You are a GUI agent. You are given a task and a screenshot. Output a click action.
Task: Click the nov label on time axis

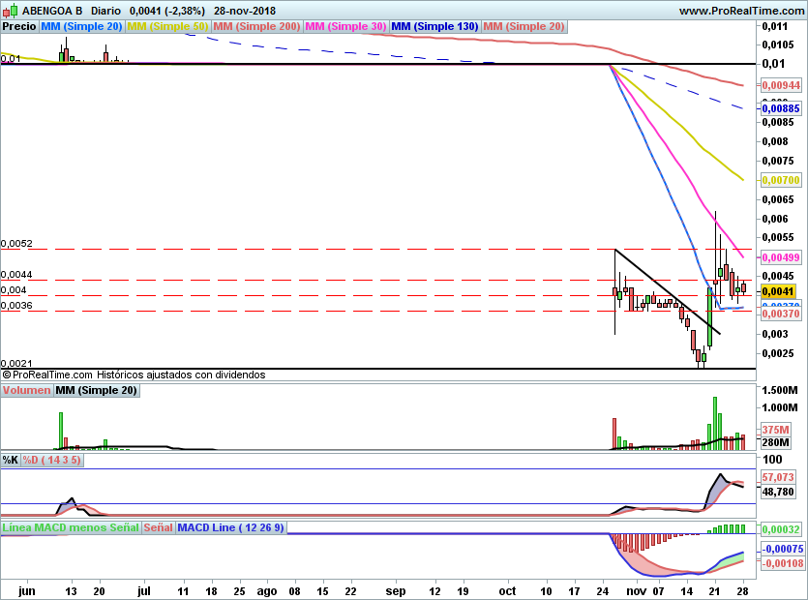pos(637,591)
